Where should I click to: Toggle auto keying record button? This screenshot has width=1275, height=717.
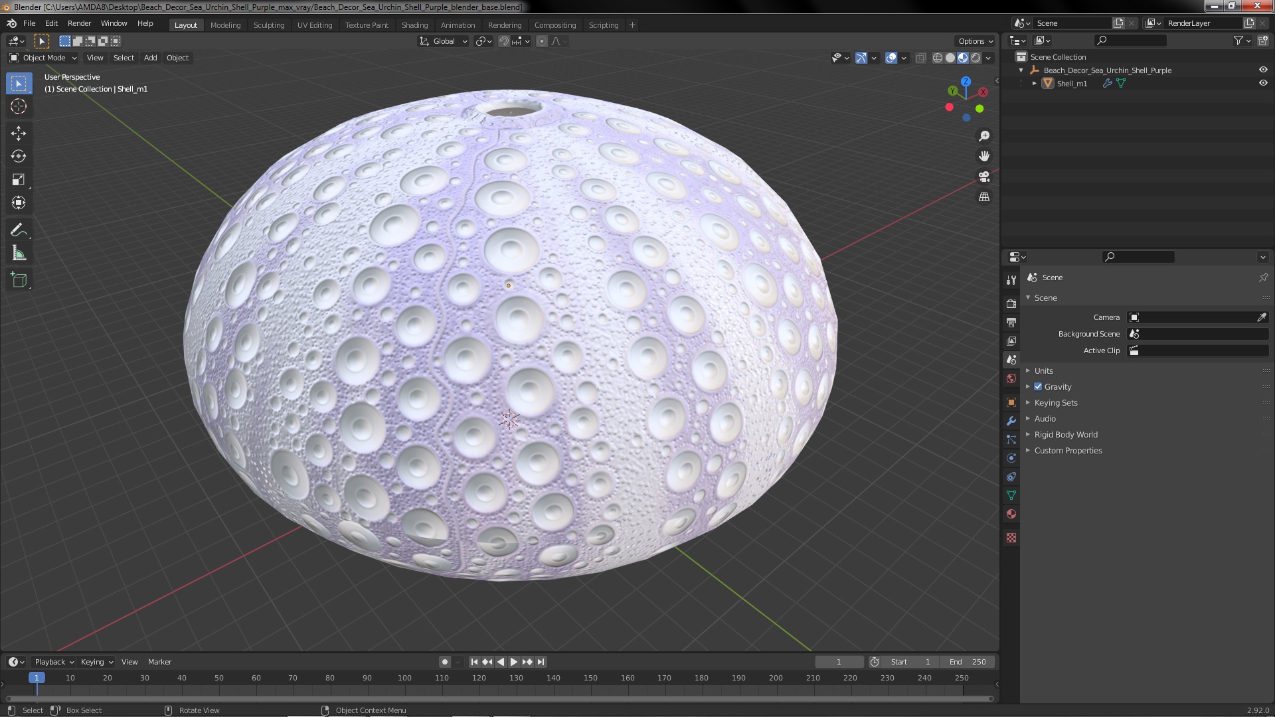[444, 662]
